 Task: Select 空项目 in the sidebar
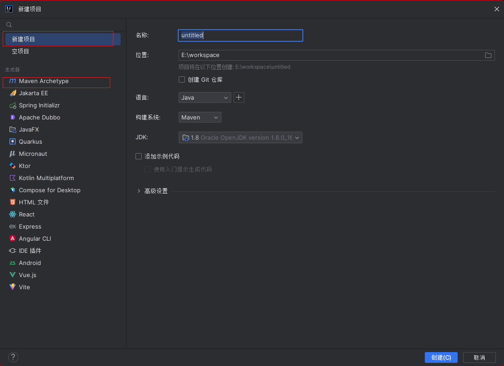(63, 51)
